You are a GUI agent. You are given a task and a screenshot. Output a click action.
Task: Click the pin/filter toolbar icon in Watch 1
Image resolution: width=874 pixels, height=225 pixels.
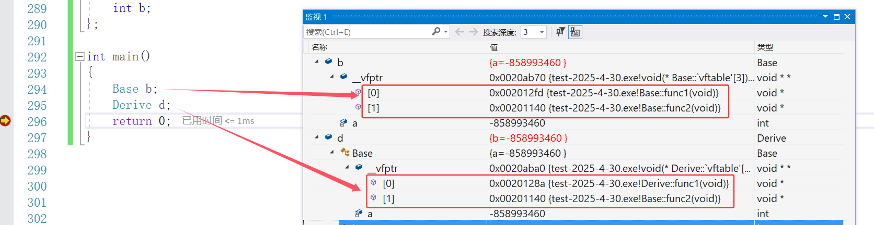pyautogui.click(x=560, y=32)
